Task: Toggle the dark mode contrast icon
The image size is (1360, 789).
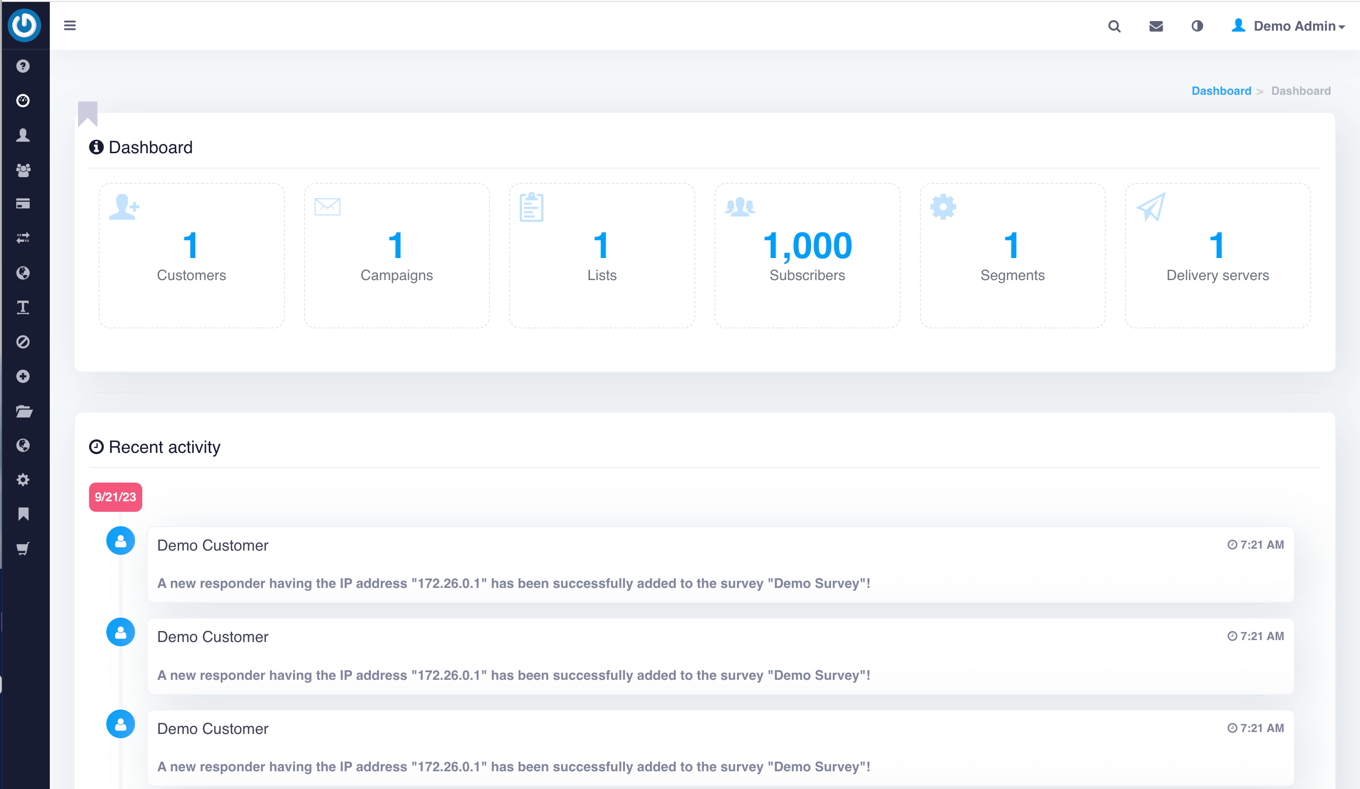Action: pos(1197,26)
